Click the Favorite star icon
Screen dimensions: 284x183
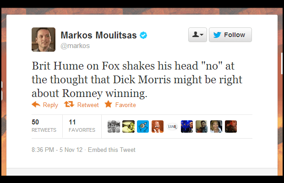[x=108, y=104]
